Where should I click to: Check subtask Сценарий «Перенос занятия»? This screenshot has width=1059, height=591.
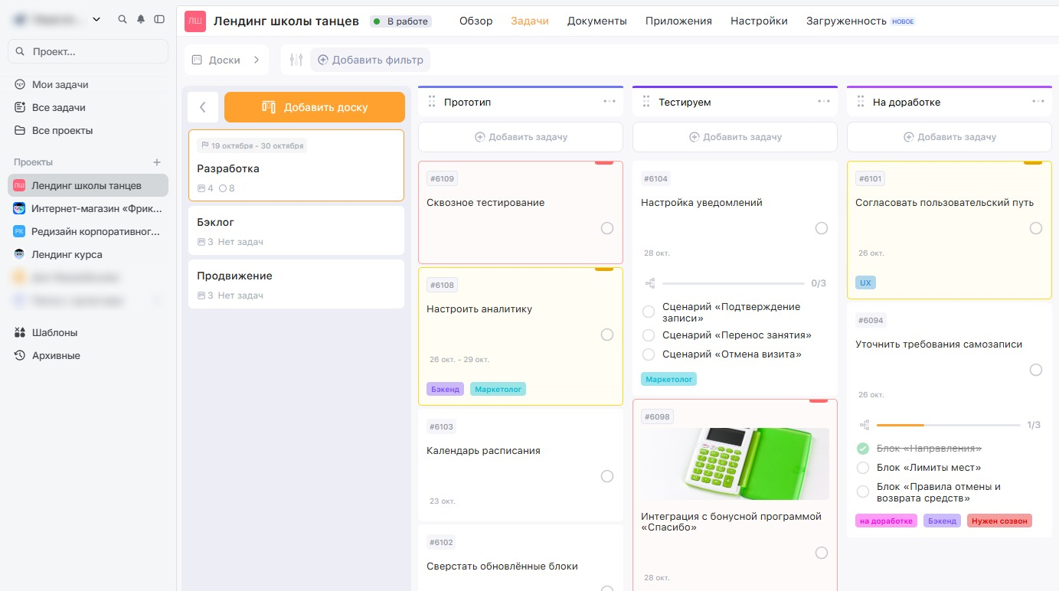(x=649, y=335)
